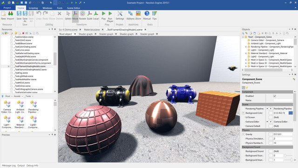Viewport: 298px width, 168px height.
Task: Open the Message Log panel
Action: point(9,166)
